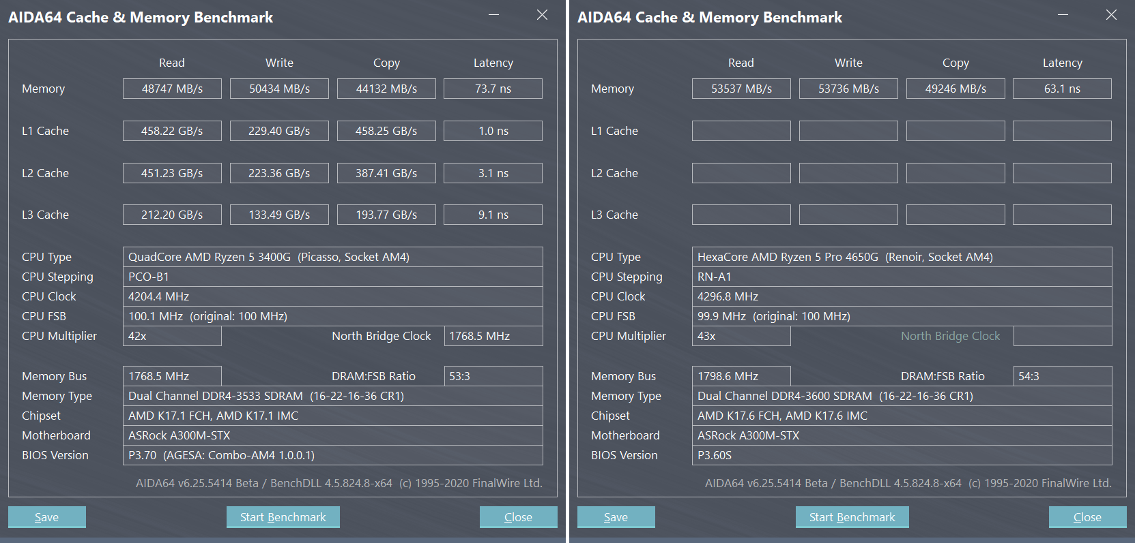The image size is (1135, 543).
Task: Click the 458.22 GB/s L1 Cache read field
Action: tap(172, 131)
